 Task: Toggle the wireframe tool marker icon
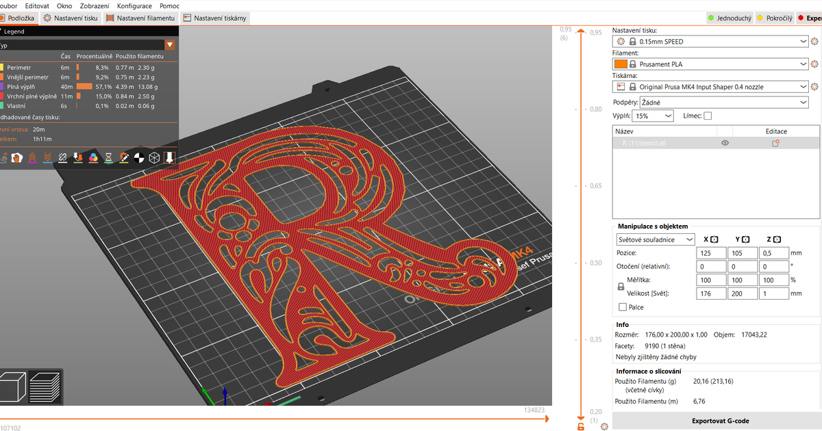(x=154, y=157)
